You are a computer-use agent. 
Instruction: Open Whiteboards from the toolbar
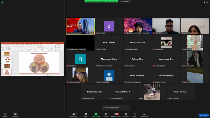(144, 115)
